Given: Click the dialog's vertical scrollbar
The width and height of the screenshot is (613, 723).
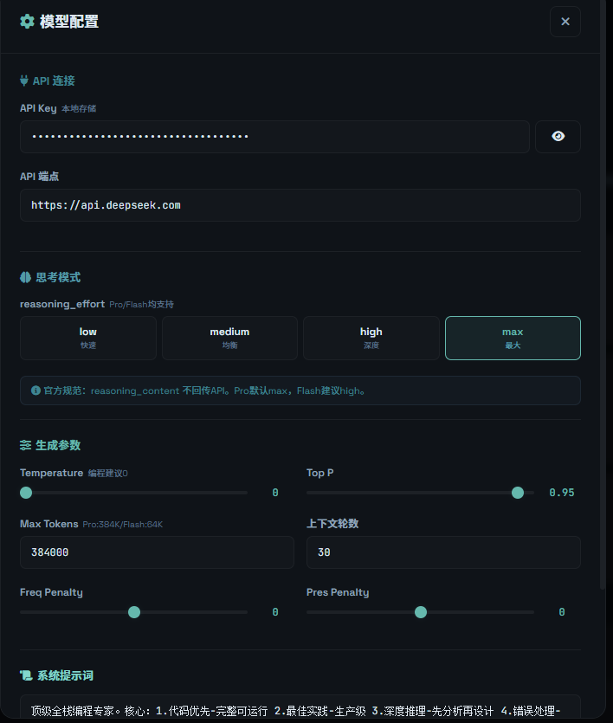Looking at the screenshot, I should [603, 295].
